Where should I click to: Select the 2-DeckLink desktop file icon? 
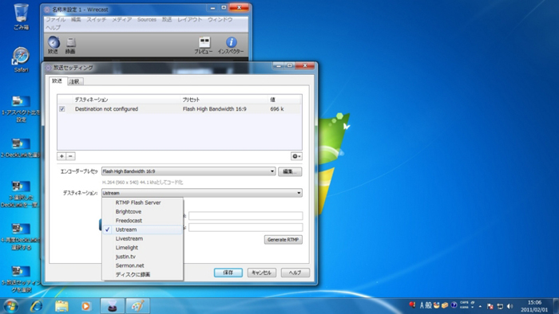21,148
